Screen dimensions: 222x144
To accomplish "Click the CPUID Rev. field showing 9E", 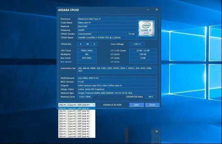I will tap(87, 44).
